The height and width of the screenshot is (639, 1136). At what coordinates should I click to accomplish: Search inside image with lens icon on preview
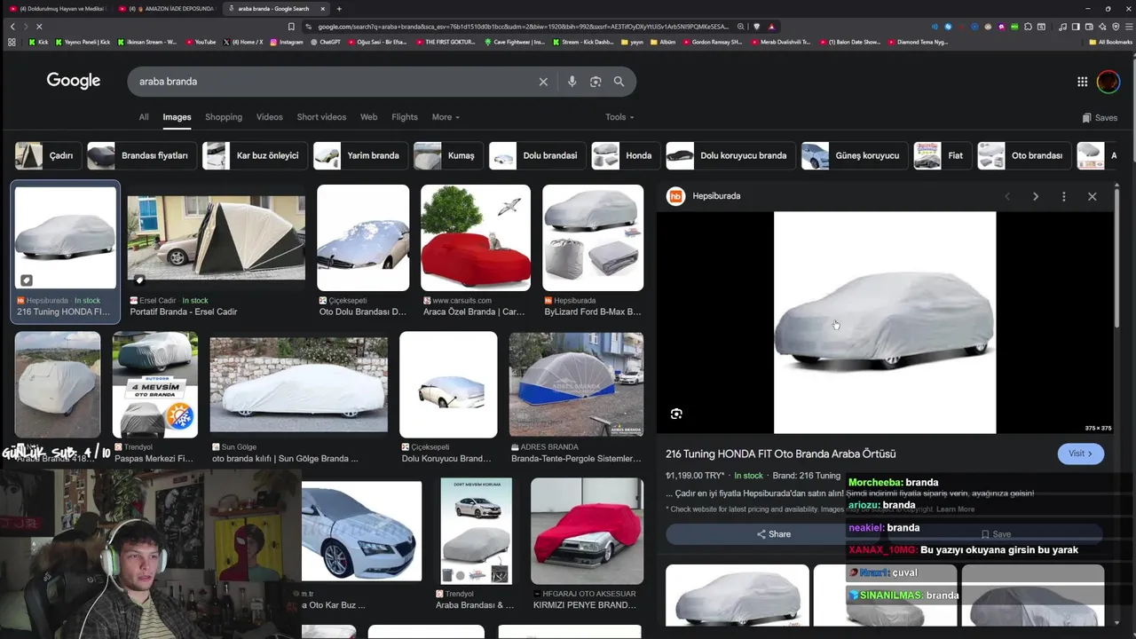coord(676,414)
